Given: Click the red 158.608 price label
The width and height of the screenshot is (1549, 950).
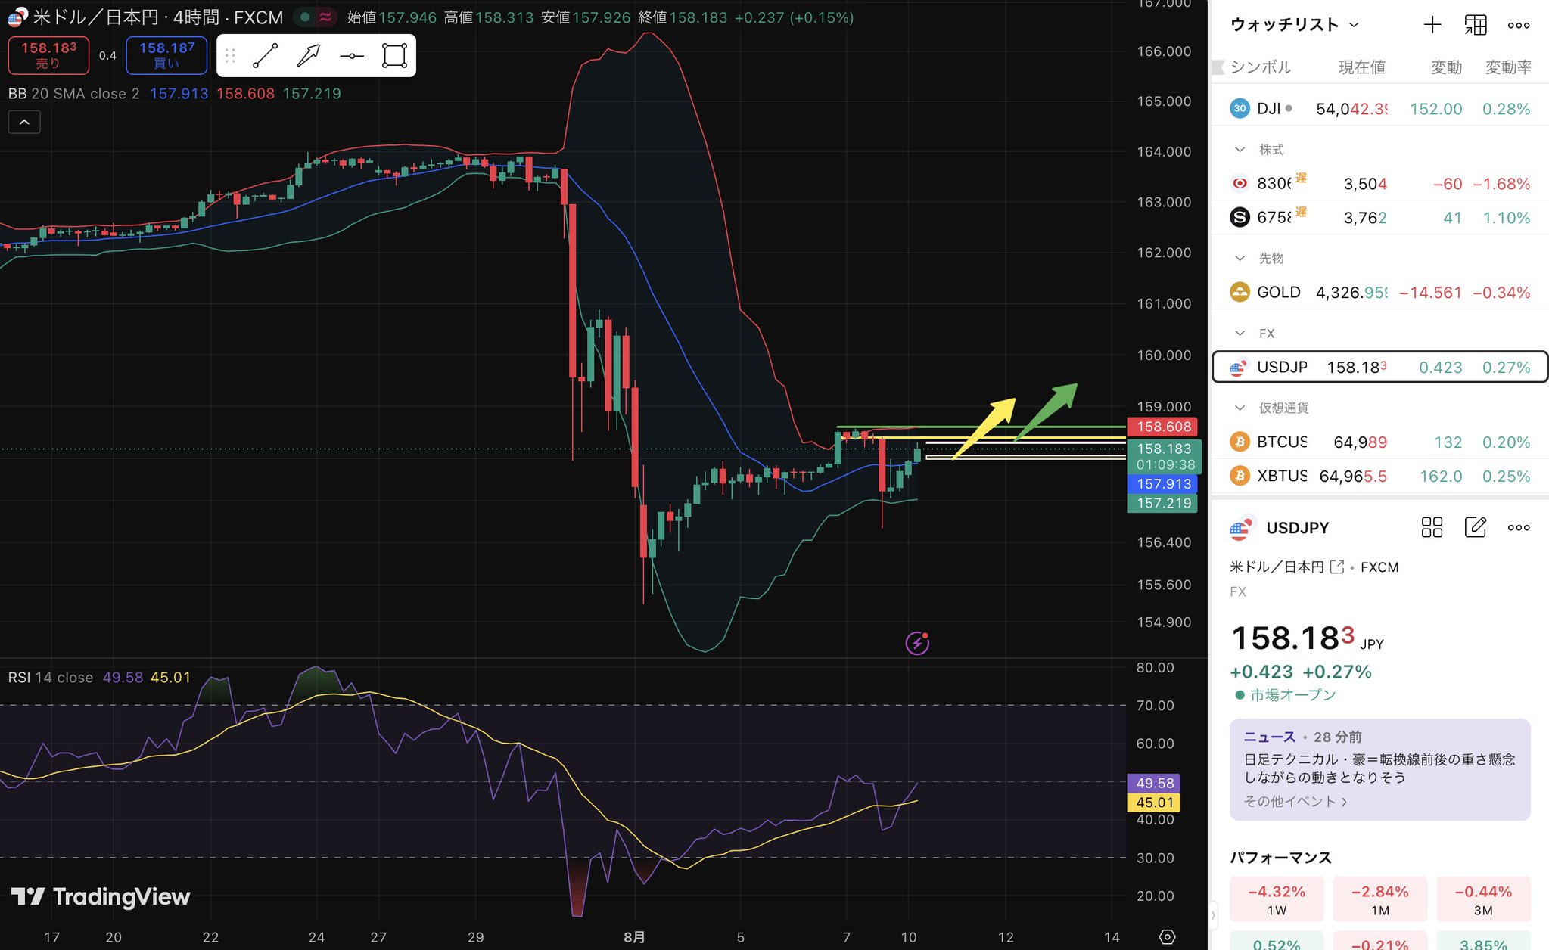Looking at the screenshot, I should [1162, 427].
